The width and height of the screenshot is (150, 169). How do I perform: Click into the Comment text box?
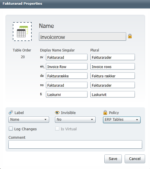pos(75,145)
